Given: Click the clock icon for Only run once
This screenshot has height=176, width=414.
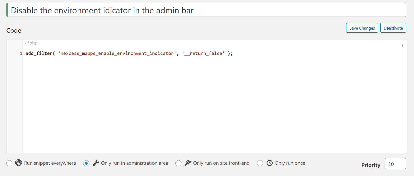Looking at the screenshot, I should tap(270, 163).
